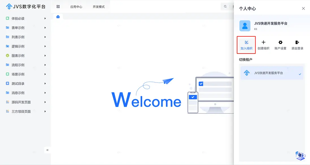Click the JVS数字化平台 title text
This screenshot has width=310, height=165.
[29, 6]
